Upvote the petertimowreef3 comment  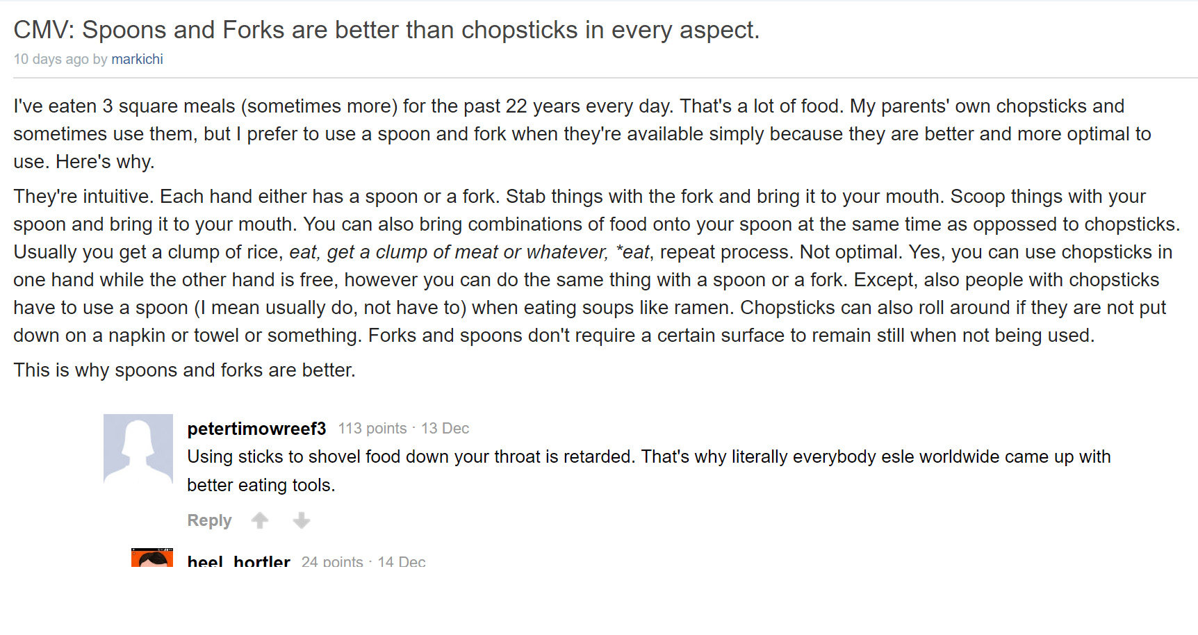[260, 520]
